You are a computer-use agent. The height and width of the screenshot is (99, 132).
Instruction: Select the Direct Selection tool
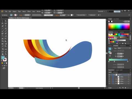(x=5, y=21)
